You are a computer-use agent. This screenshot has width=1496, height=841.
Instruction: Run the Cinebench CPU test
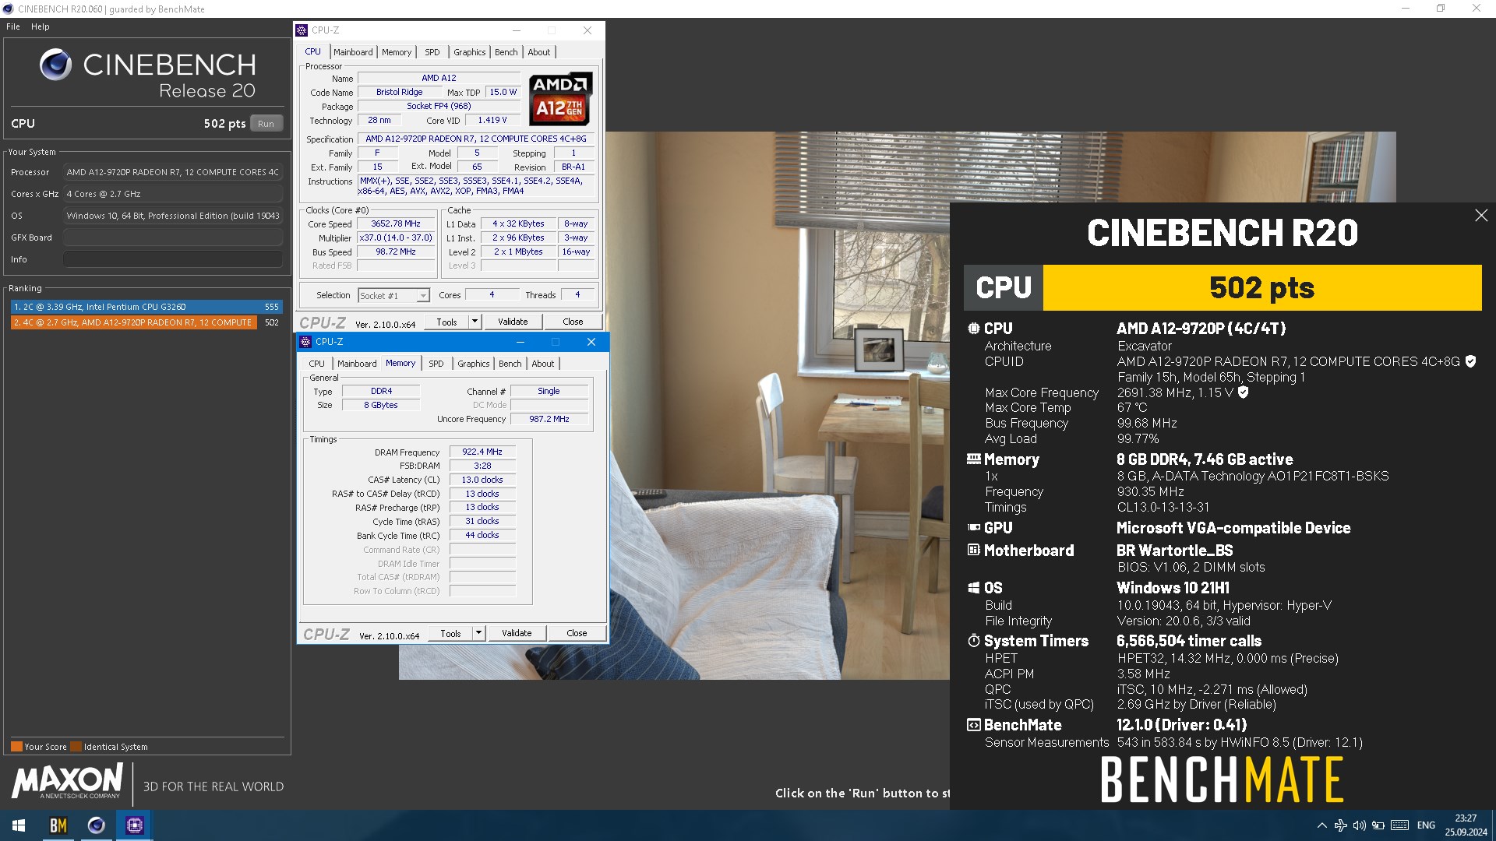(266, 124)
